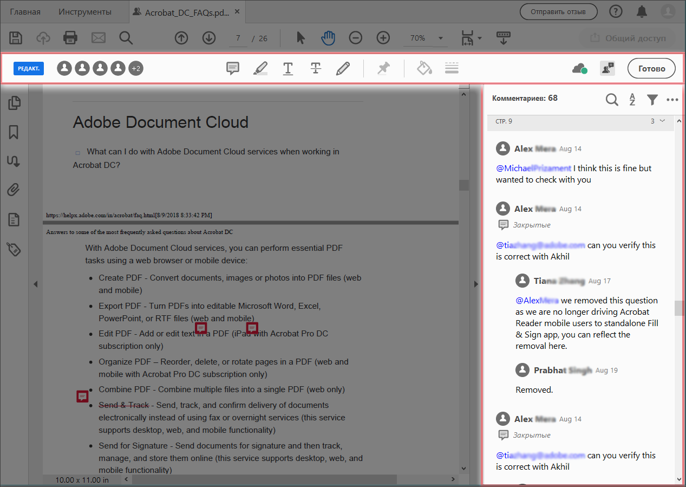
Task: Expand fit page options arrow
Action: click(480, 38)
